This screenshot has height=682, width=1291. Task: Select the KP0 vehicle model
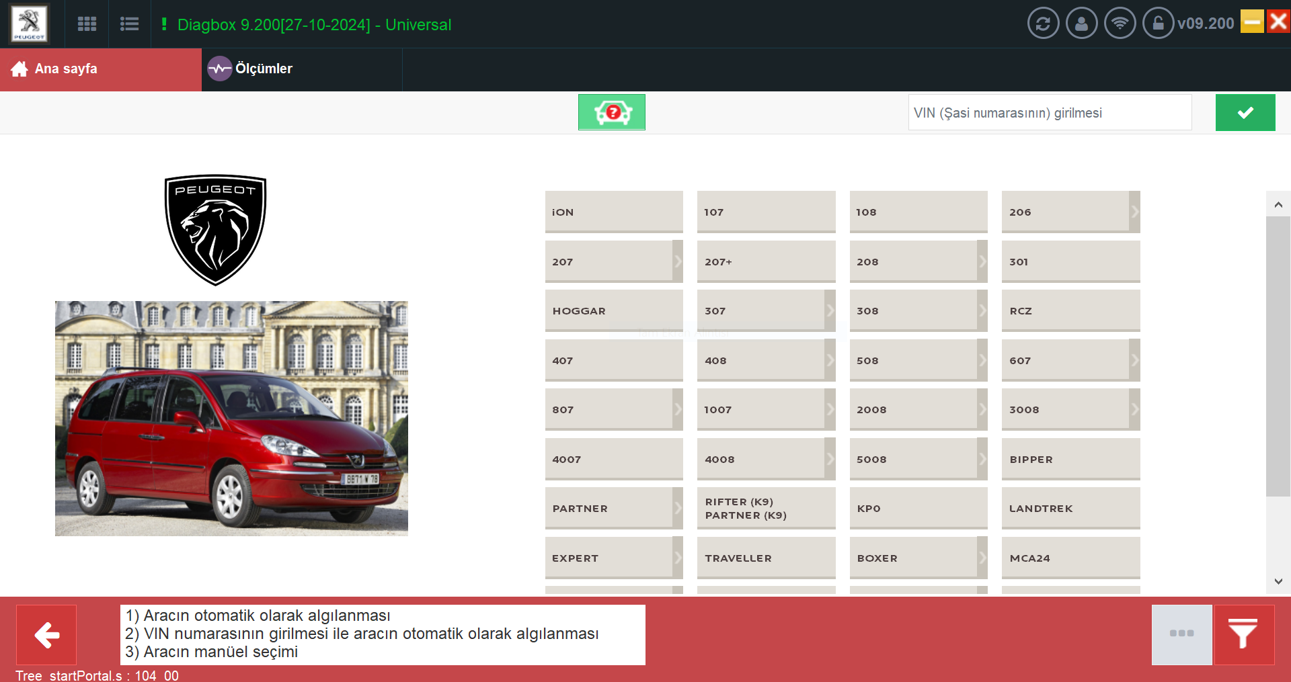pos(918,508)
